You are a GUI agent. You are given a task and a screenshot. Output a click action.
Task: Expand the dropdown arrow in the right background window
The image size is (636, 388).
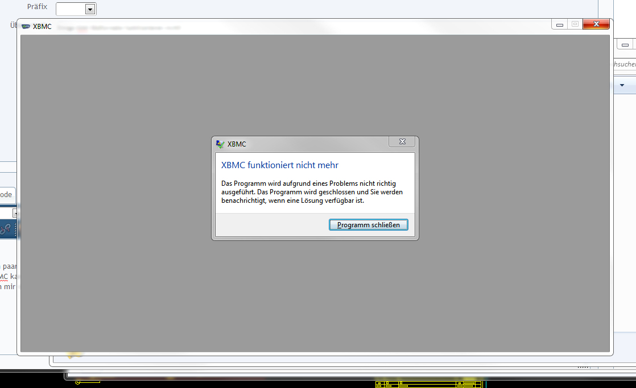(622, 85)
